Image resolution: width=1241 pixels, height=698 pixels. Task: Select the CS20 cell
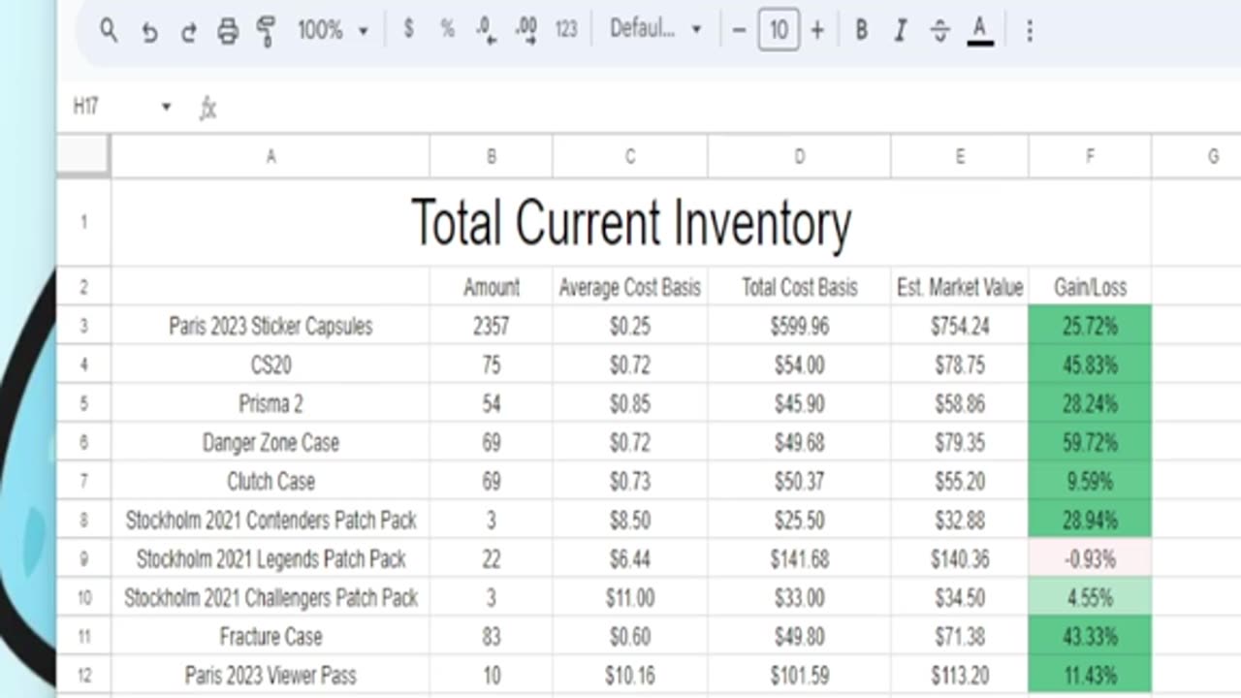coord(270,365)
